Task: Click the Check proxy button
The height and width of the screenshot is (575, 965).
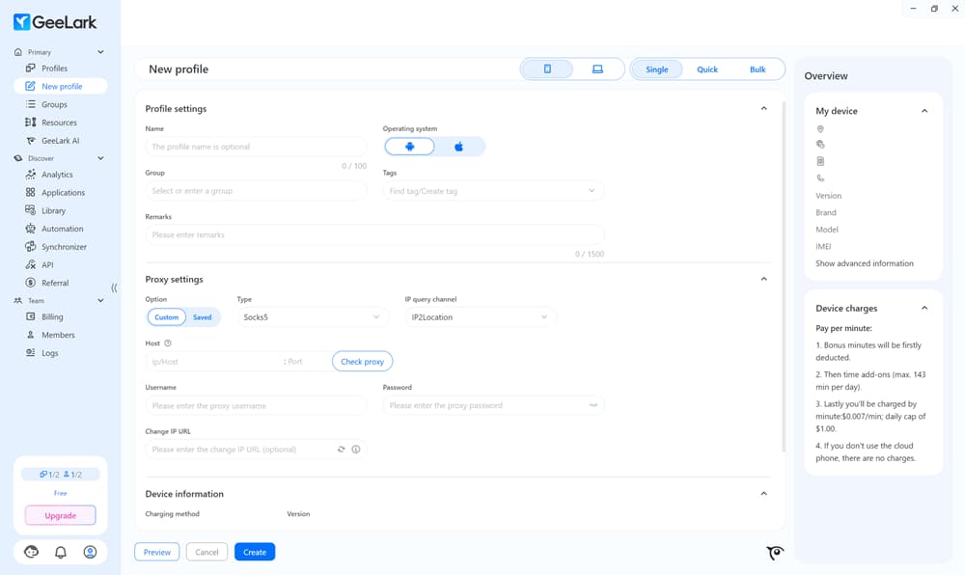Action: [362, 361]
